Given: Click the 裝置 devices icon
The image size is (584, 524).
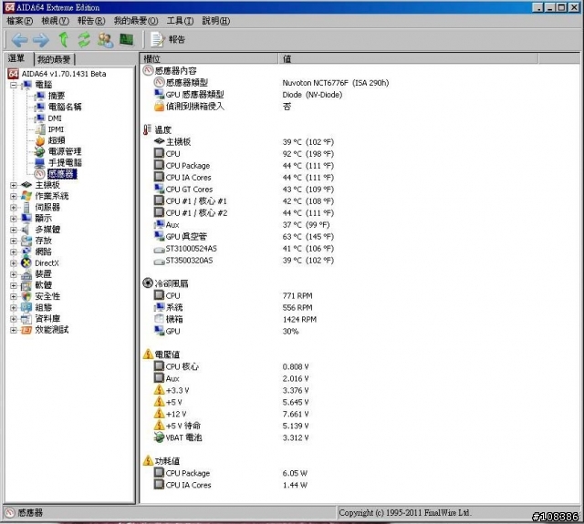Looking at the screenshot, I should click(26, 274).
